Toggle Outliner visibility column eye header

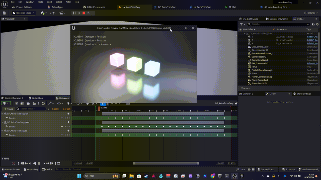coord(240,29)
